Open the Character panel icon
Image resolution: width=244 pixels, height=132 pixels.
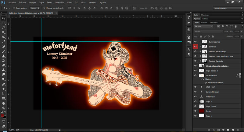(x=189, y=50)
